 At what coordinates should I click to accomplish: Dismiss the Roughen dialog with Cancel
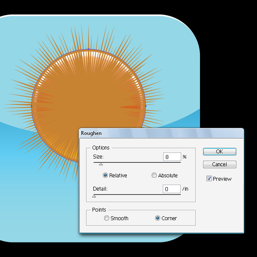coord(219,164)
